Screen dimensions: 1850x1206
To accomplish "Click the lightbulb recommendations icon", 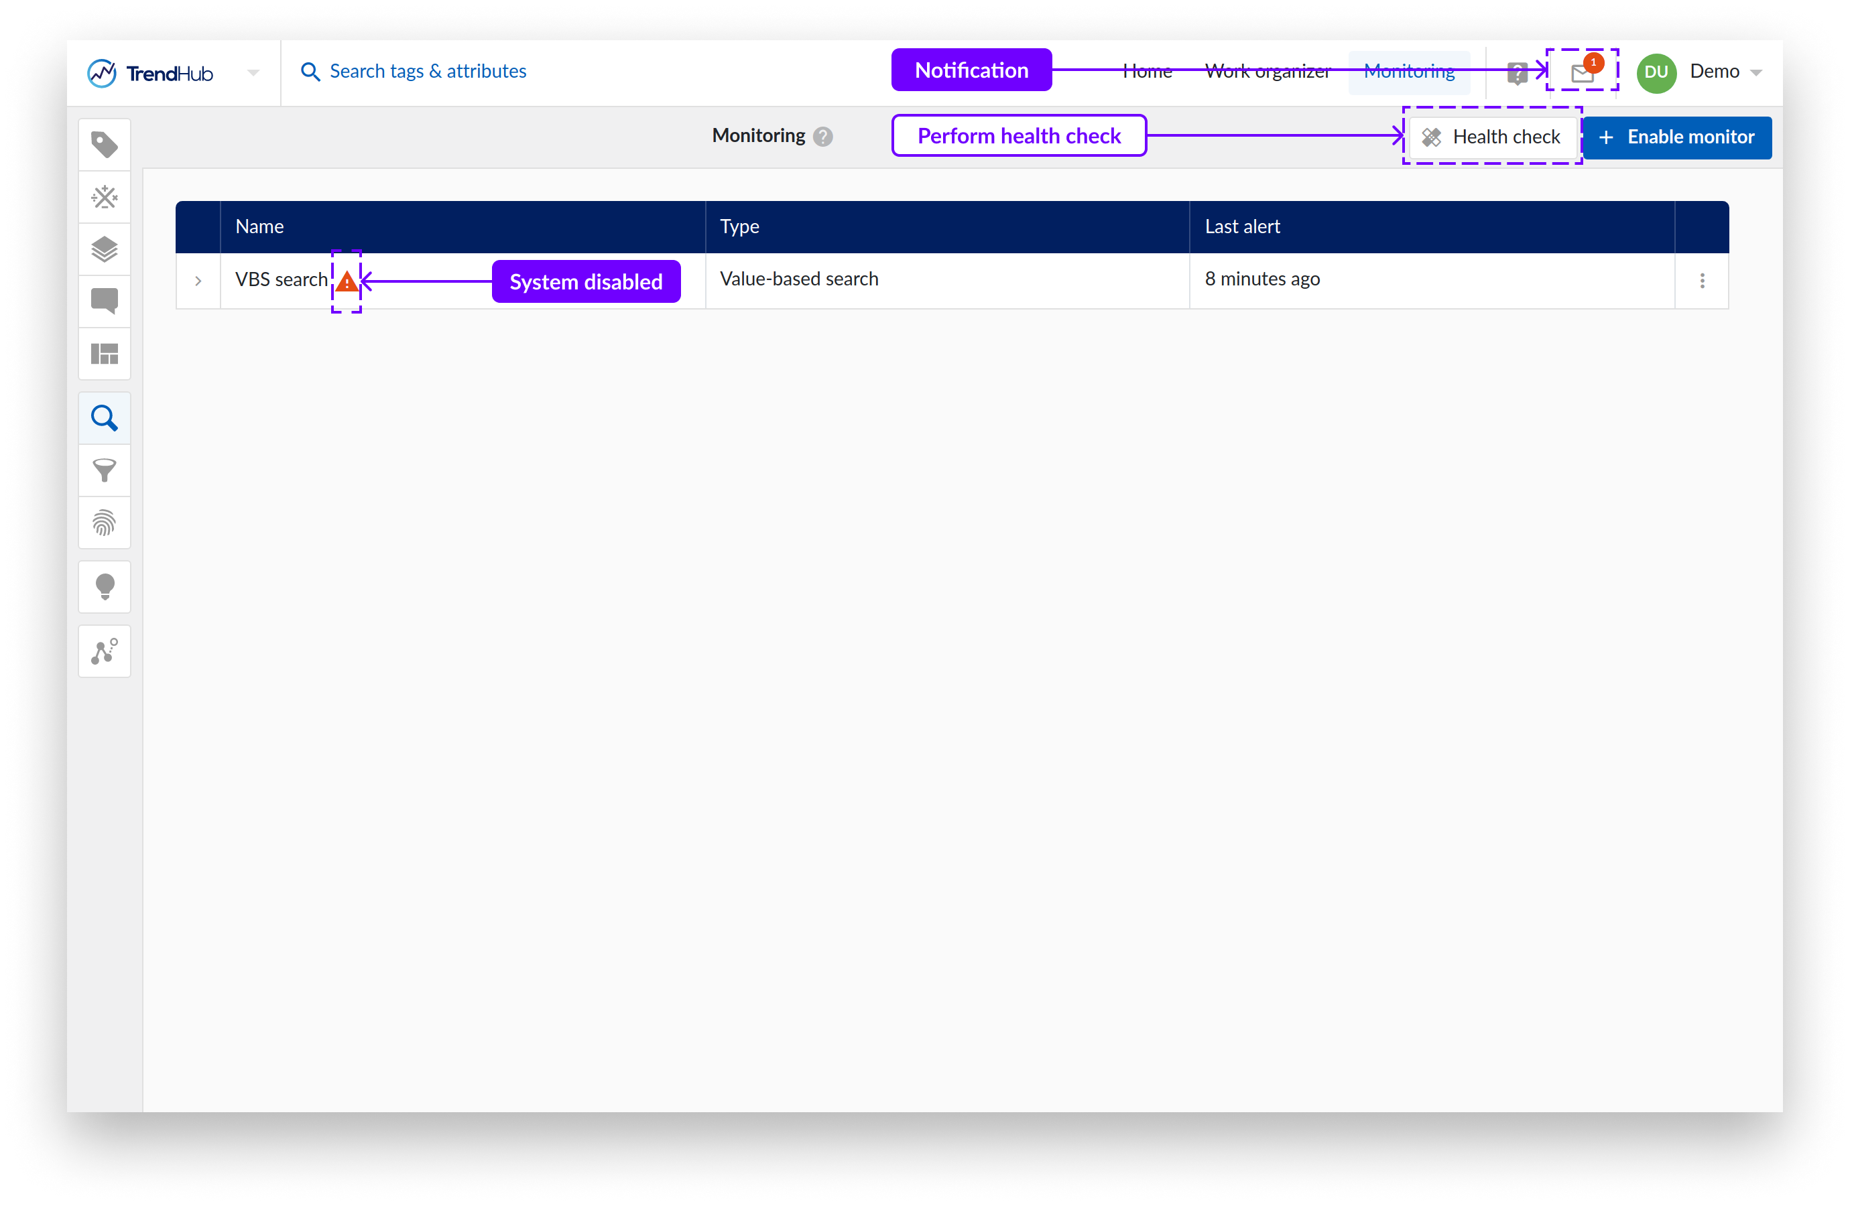I will [x=104, y=588].
